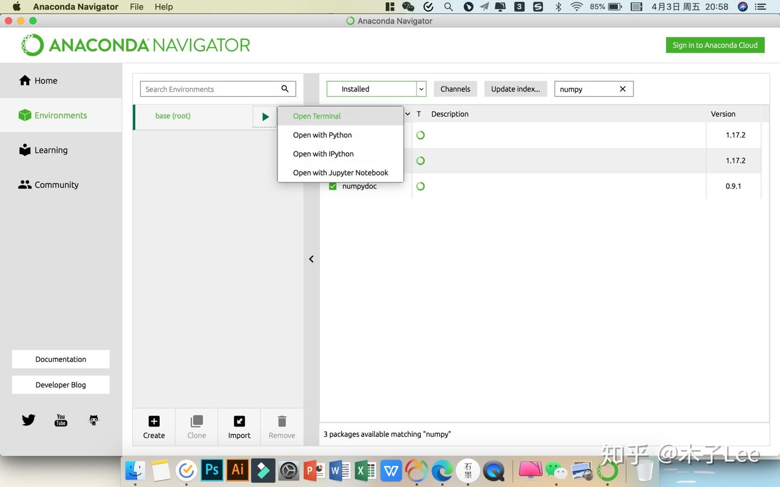The height and width of the screenshot is (487, 780).
Task: Open the Help menu
Action: point(164,6)
